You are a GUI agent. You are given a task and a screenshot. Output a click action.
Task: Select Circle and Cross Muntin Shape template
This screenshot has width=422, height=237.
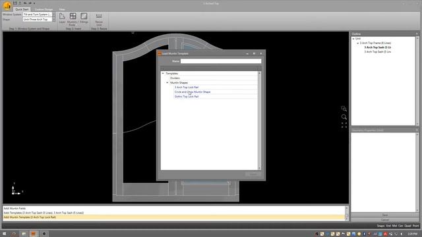point(193,92)
